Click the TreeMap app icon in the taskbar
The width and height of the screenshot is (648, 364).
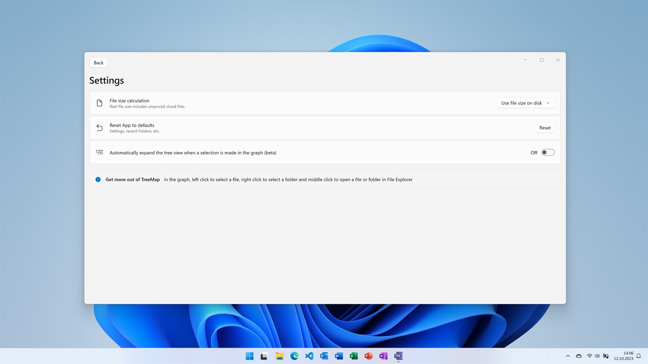[x=398, y=356]
